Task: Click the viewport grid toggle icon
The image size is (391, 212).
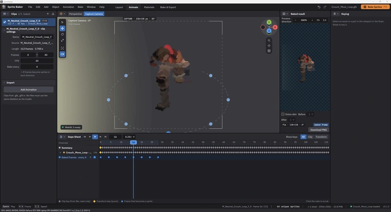Action: tap(269, 51)
